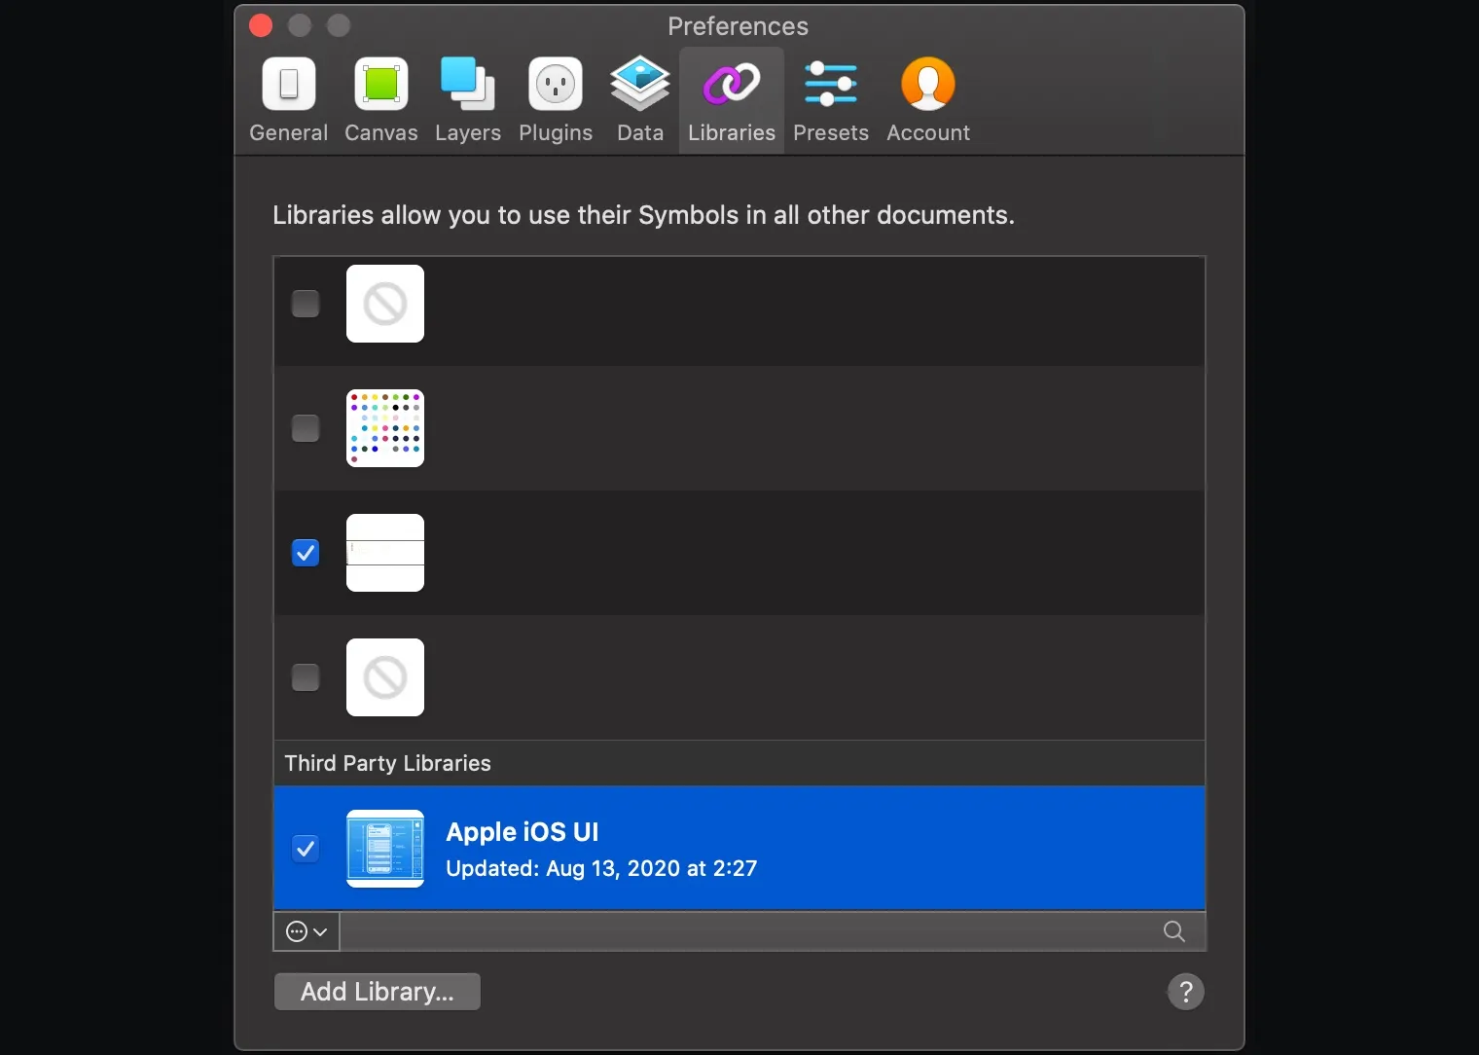
Task: Click the search magnifier icon
Action: pos(1172,931)
